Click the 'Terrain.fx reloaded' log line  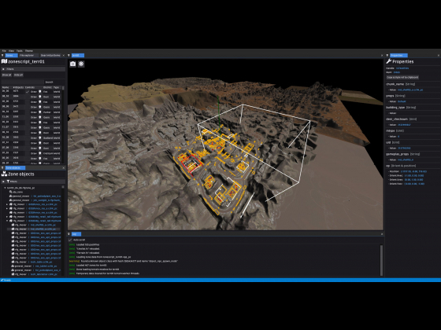pos(83,253)
